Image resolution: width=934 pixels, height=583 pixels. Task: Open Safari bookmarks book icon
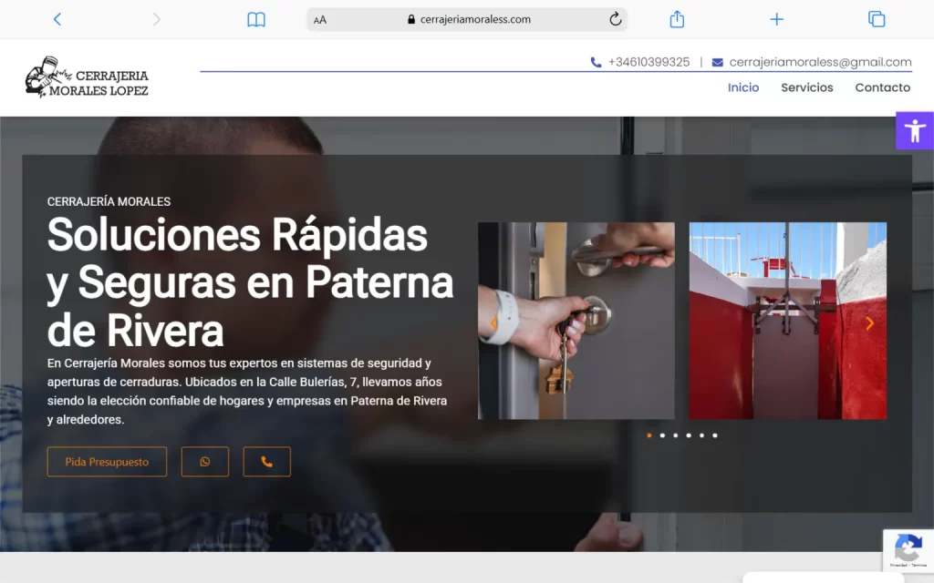click(x=256, y=19)
